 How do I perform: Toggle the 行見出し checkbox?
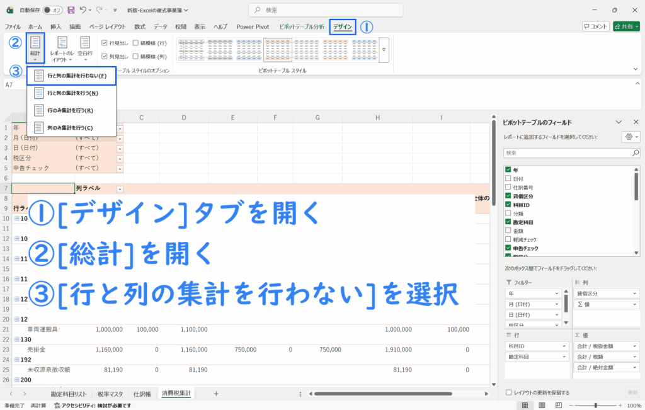click(x=105, y=43)
